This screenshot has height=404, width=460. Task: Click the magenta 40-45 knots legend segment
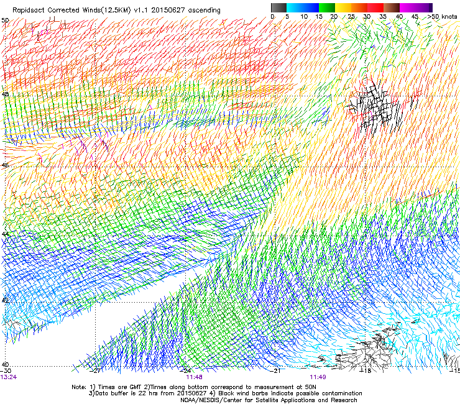408,7
